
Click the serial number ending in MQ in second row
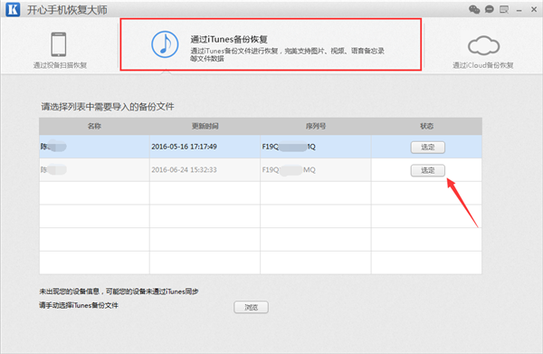tap(289, 170)
